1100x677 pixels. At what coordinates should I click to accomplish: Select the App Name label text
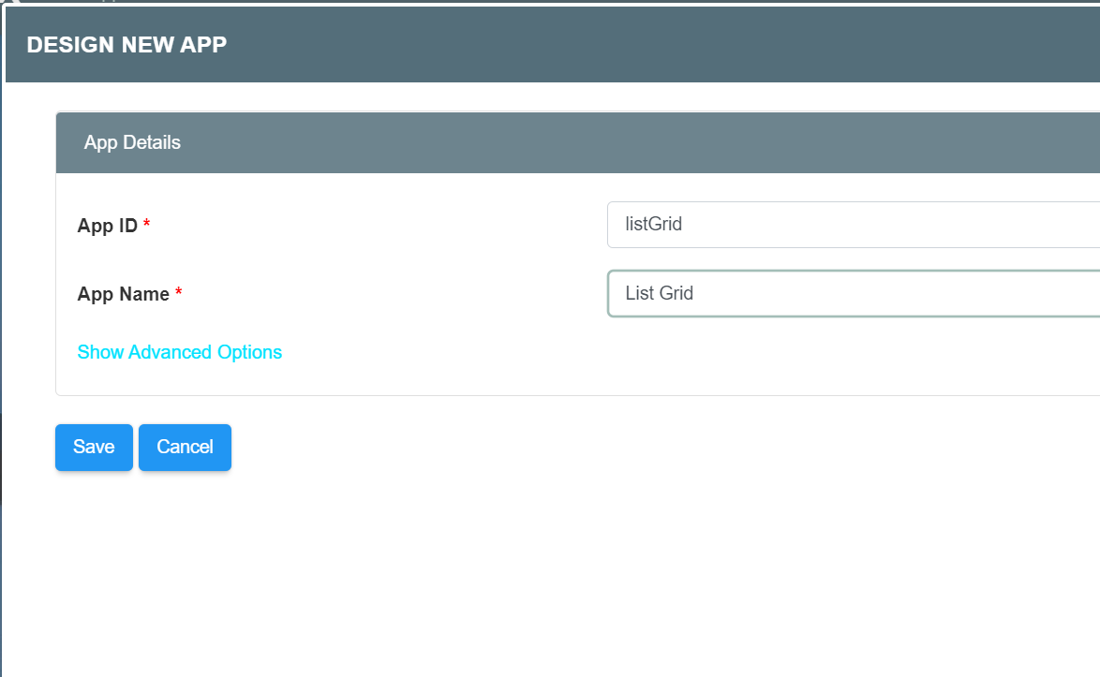(124, 294)
